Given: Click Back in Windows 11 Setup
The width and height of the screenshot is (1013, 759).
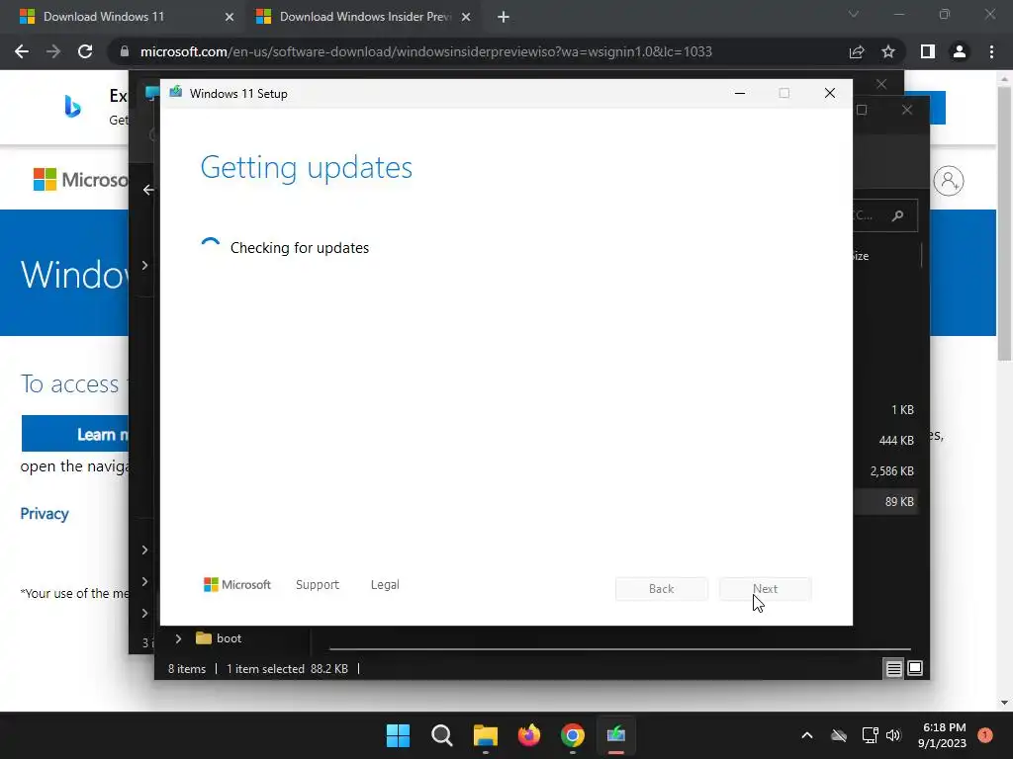Looking at the screenshot, I should [x=661, y=589].
